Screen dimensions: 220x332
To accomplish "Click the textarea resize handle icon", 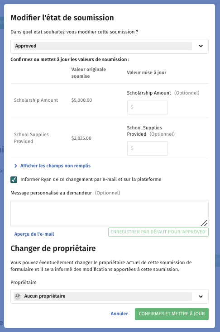I will pos(204,223).
